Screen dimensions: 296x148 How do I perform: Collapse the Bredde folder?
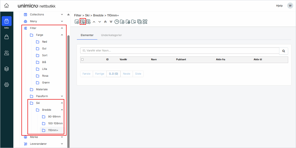[62, 110]
